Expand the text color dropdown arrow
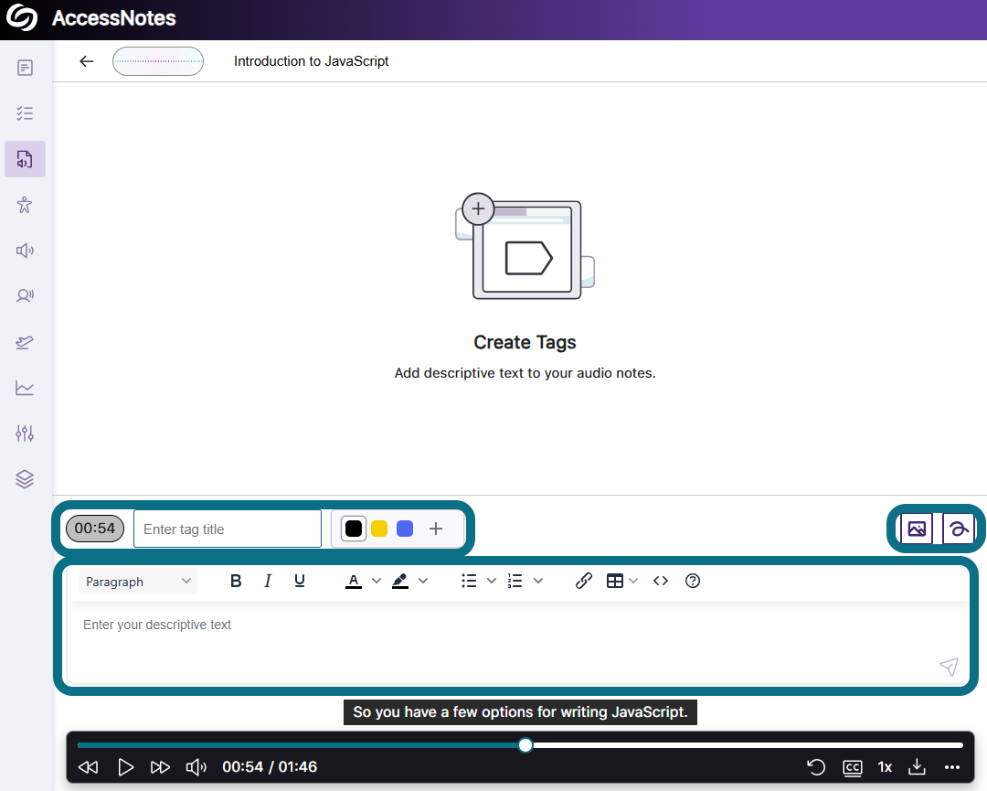The image size is (987, 791). pos(377,581)
